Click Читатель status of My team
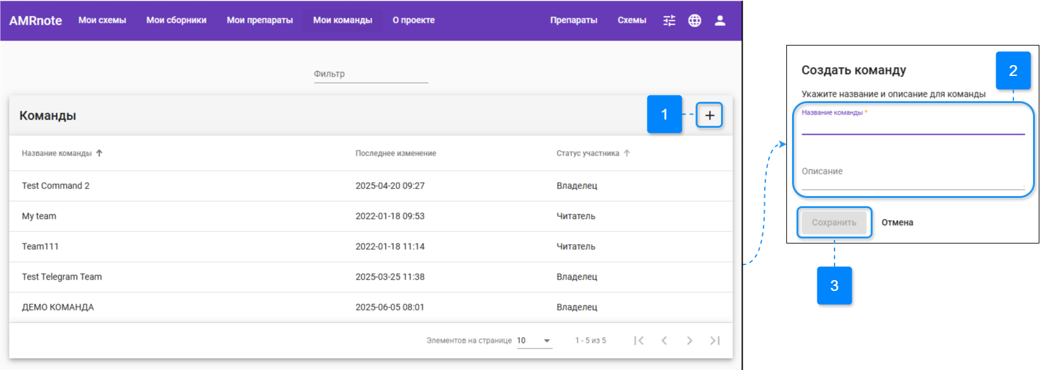 coord(576,216)
